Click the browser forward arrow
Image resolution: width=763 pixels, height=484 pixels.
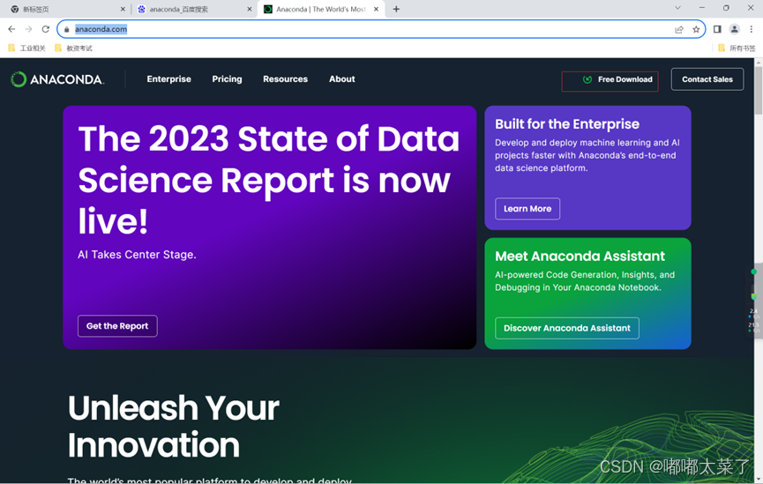(29, 29)
